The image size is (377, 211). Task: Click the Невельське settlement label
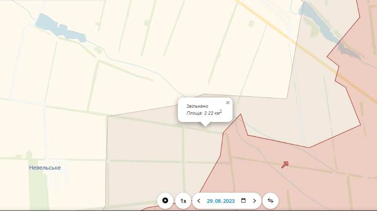click(x=45, y=168)
